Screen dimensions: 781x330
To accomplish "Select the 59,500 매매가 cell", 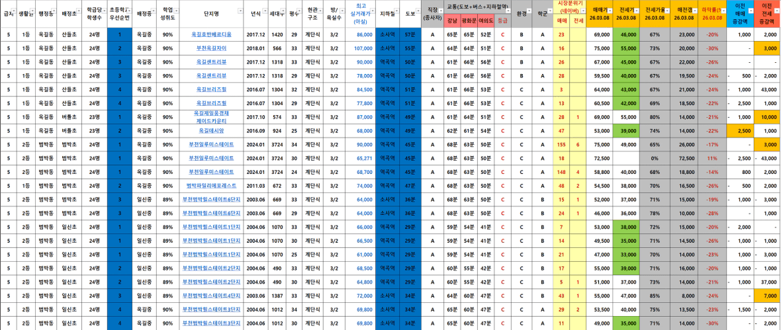I will click(x=599, y=75).
